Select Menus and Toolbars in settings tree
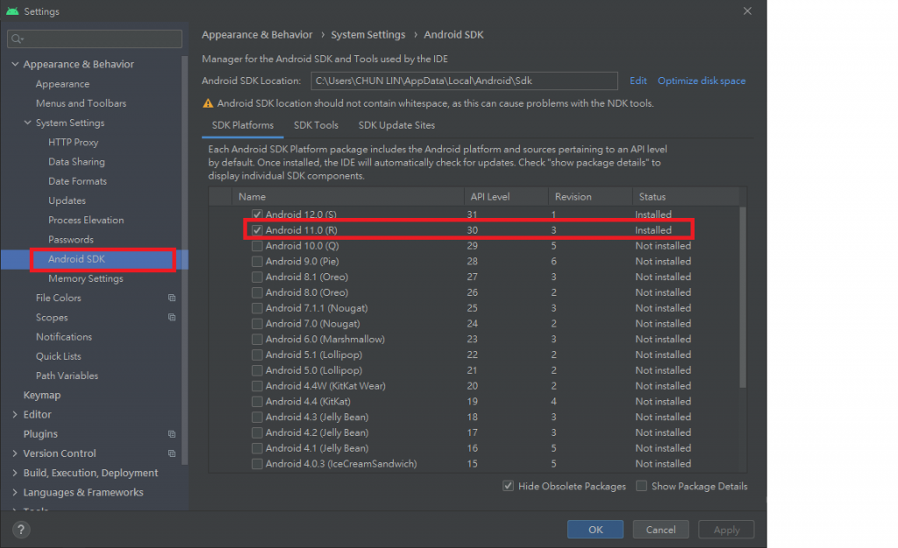The image size is (898, 548). coord(81,103)
